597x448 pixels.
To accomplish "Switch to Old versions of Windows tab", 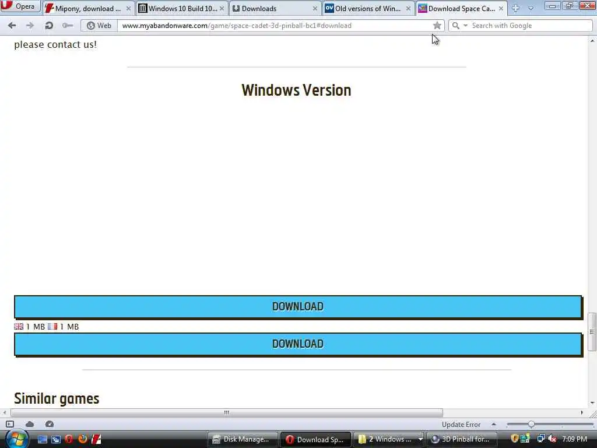I will click(368, 8).
